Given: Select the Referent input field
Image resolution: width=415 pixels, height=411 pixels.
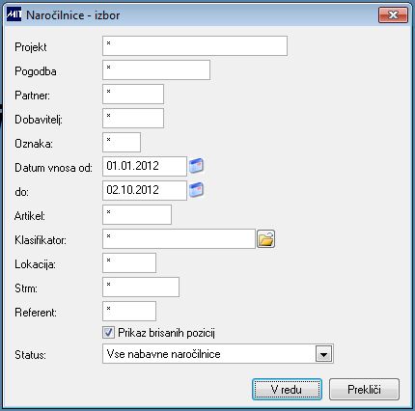Looking at the screenshot, I should (129, 311).
